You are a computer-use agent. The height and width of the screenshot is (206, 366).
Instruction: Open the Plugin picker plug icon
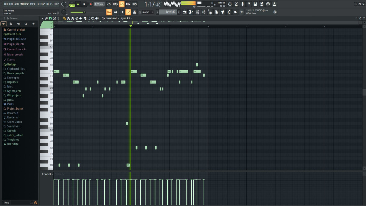(x=223, y=12)
